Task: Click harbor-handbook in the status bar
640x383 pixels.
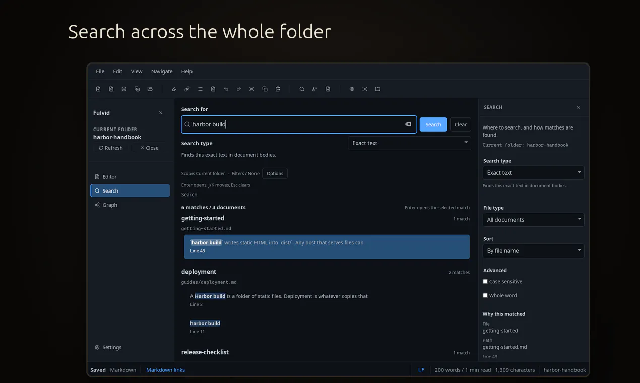Action: click(564, 370)
